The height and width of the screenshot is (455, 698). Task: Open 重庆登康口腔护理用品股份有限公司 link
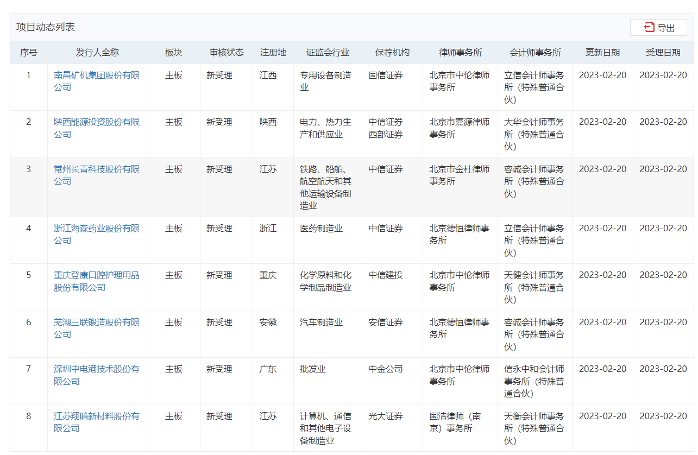(97, 281)
